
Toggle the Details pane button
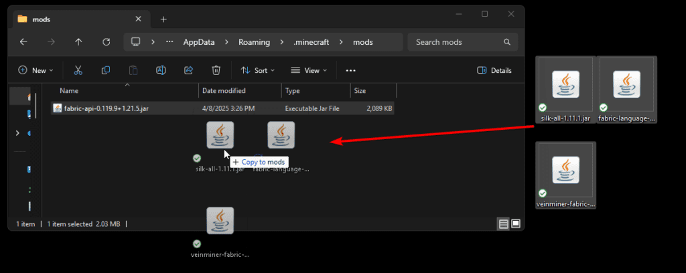(494, 70)
